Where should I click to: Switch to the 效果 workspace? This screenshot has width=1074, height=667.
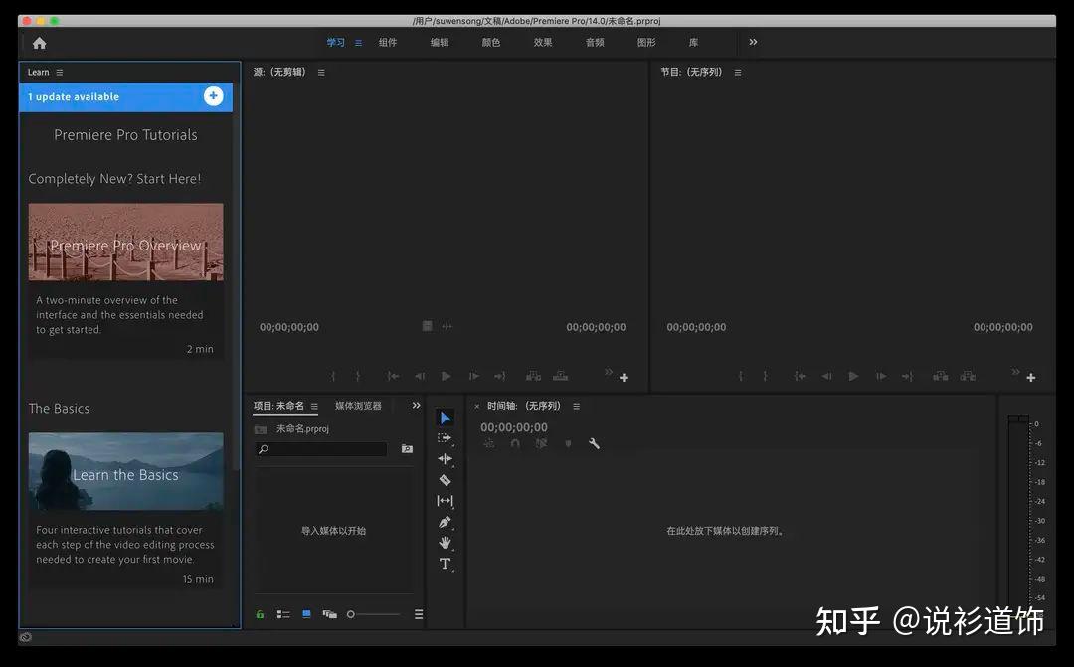point(543,43)
